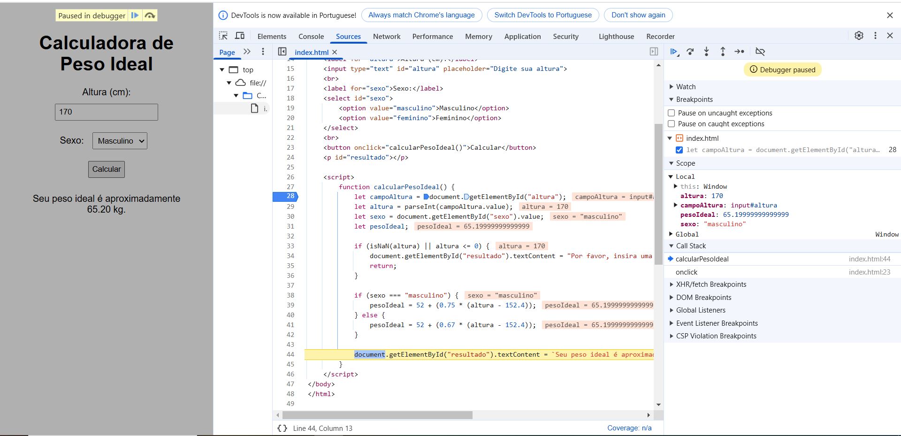The image size is (901, 436).
Task: Open the Performance tab
Action: pyautogui.click(x=433, y=37)
